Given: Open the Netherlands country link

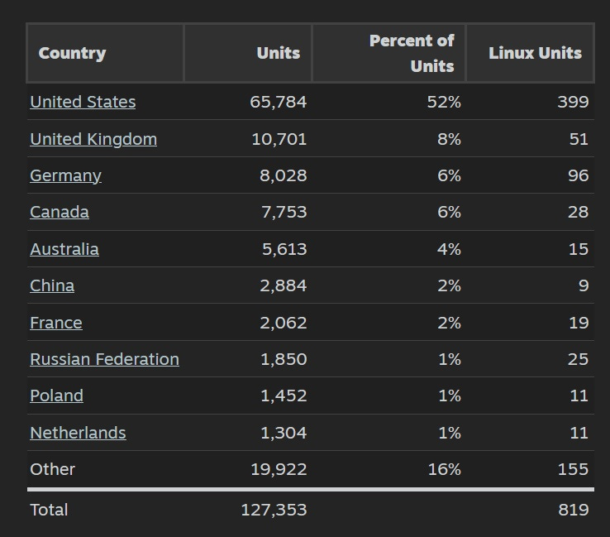Looking at the screenshot, I should (78, 433).
